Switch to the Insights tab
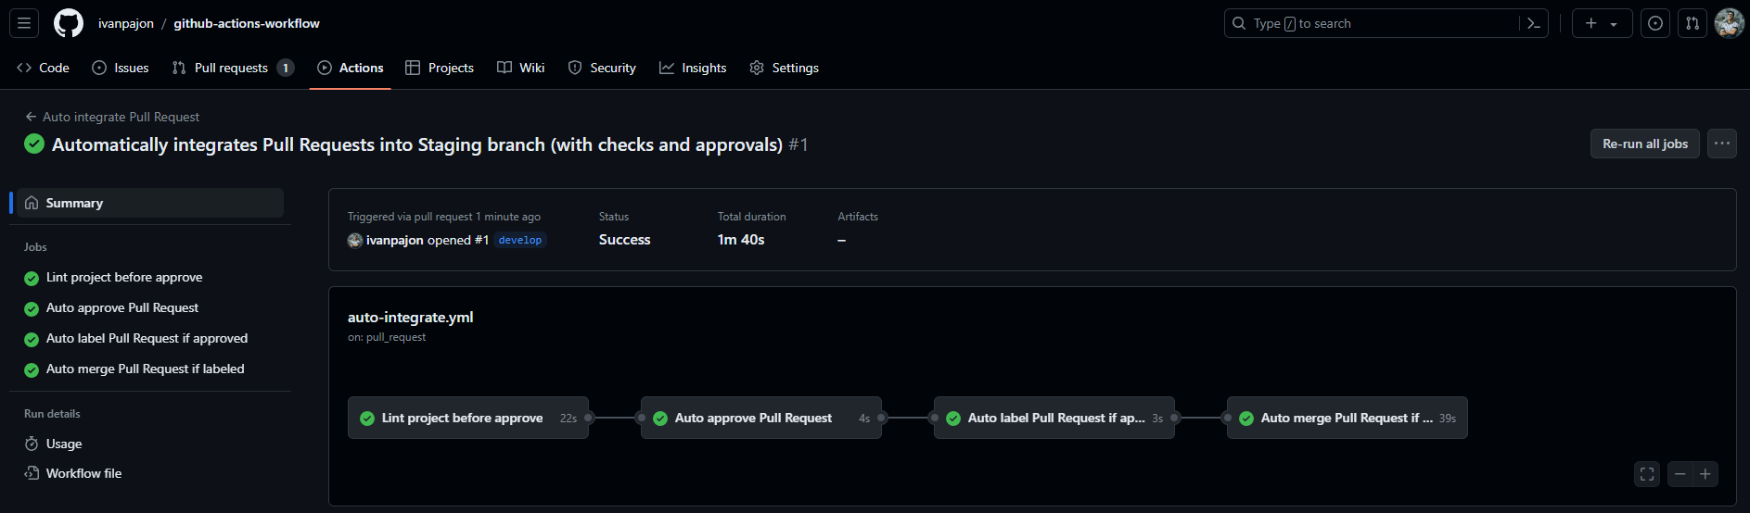Image resolution: width=1750 pixels, height=513 pixels. coord(693,68)
